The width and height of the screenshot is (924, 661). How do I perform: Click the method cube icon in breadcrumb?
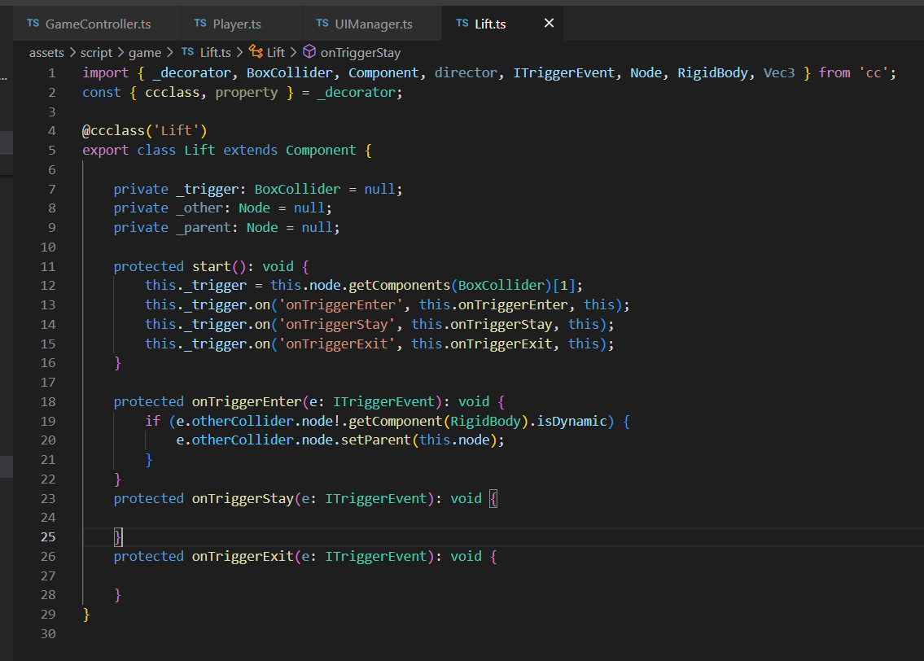tap(309, 52)
